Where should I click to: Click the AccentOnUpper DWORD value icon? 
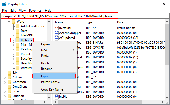pos(57,33)
